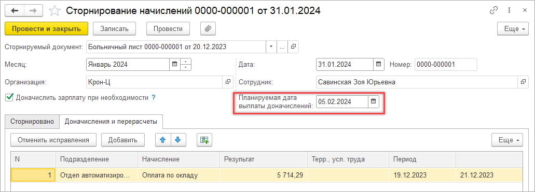This screenshot has height=192, width=535.
Task: Toggle Доначислить зарплату при необходимости checkbox
Action: [x=9, y=98]
